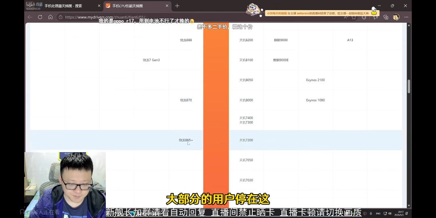The height and width of the screenshot is (218, 436).
Task: Click the microphone tray icon
Action: click(371, 214)
